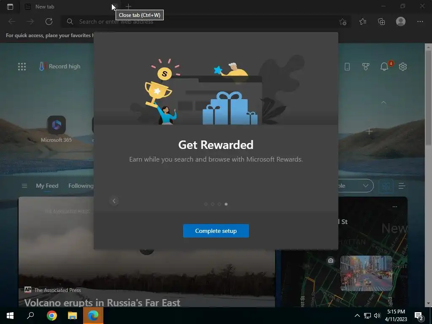Open the taskbar volume control

click(377, 316)
